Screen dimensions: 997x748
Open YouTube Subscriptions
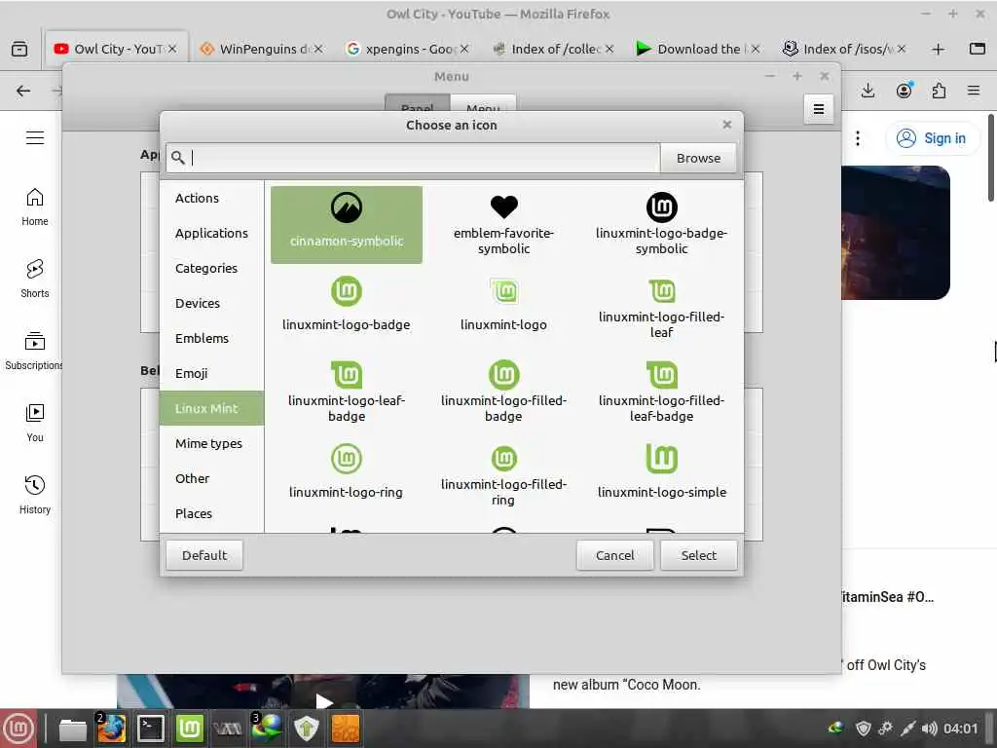pyautogui.click(x=34, y=351)
